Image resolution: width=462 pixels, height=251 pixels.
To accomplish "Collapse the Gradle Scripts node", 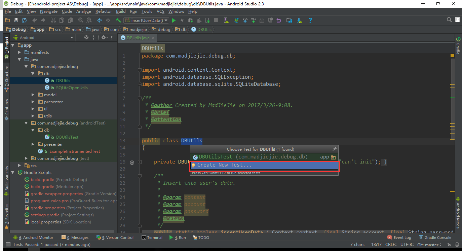I will [x=13, y=173].
